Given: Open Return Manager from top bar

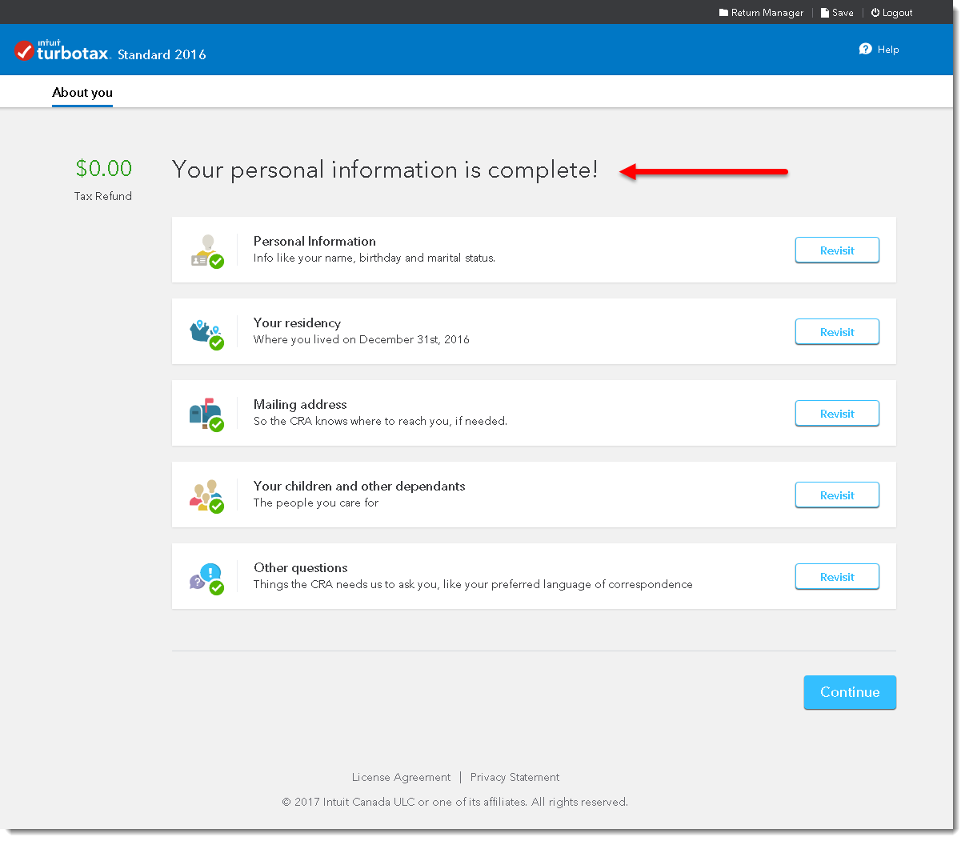Looking at the screenshot, I should [x=761, y=13].
